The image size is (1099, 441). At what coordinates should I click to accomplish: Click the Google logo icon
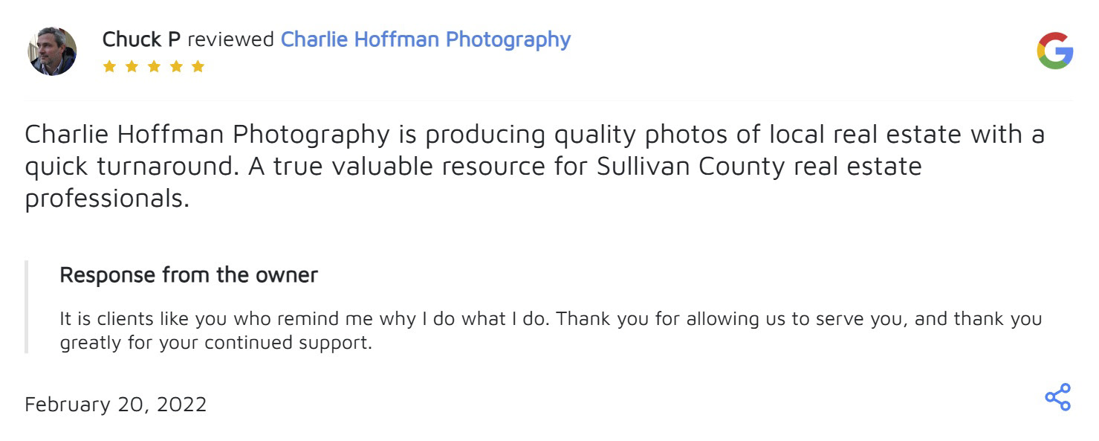[1054, 51]
